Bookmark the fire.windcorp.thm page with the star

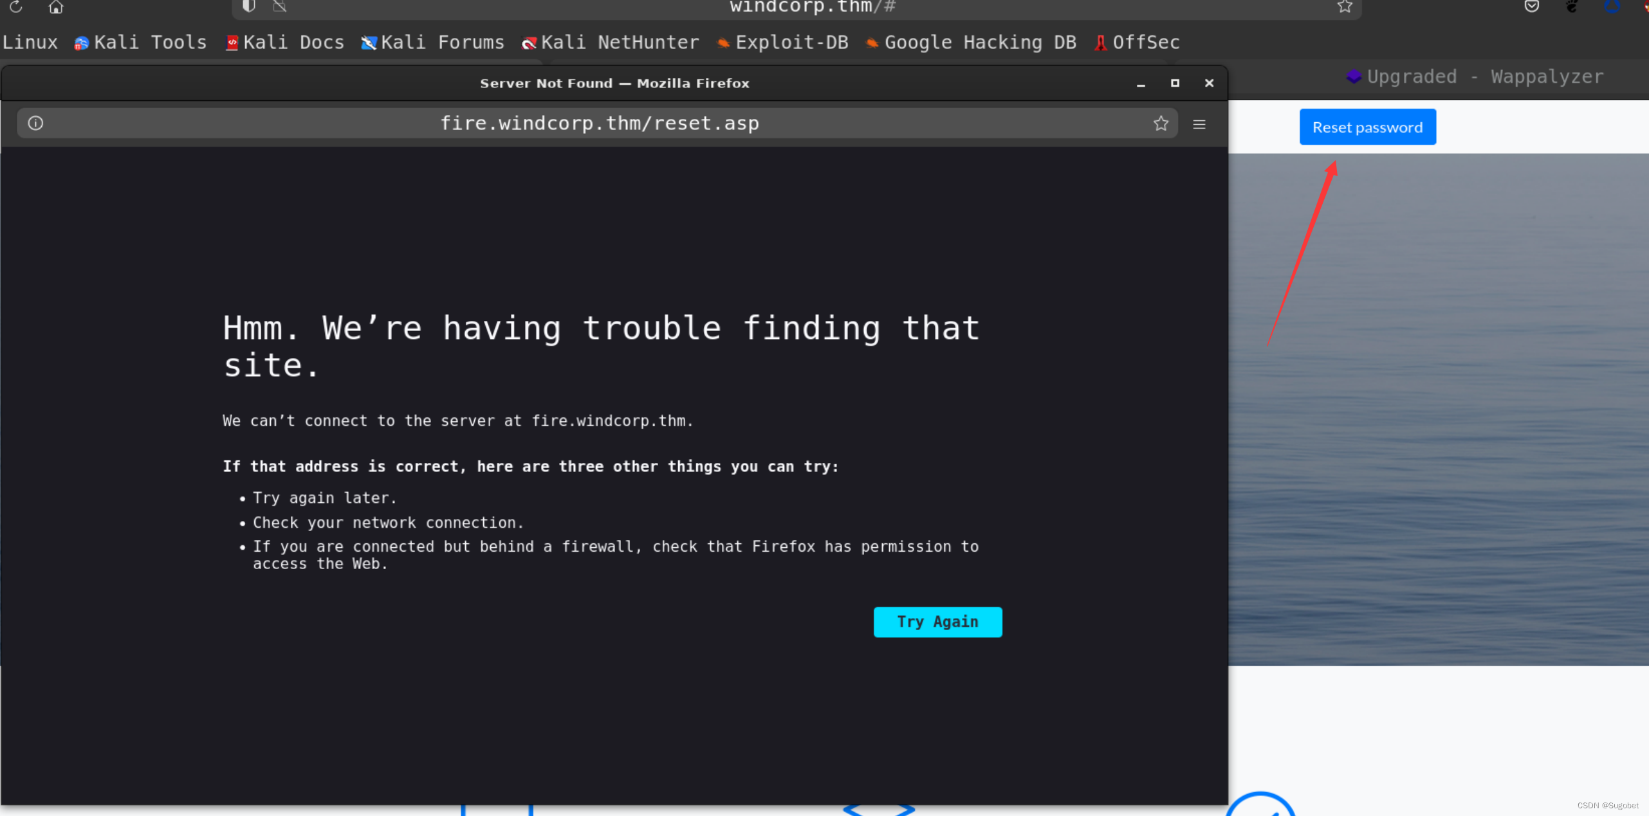(1161, 123)
